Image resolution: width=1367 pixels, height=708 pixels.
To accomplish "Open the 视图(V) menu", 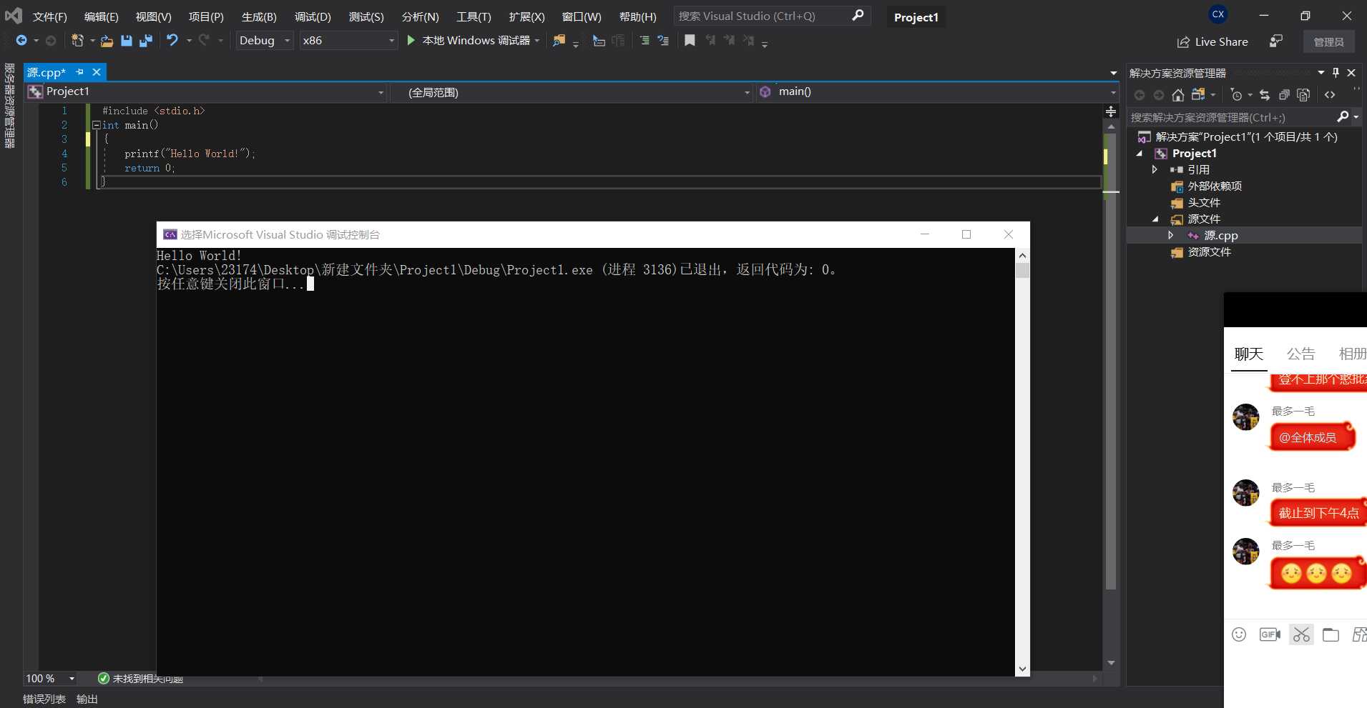I will coord(154,16).
